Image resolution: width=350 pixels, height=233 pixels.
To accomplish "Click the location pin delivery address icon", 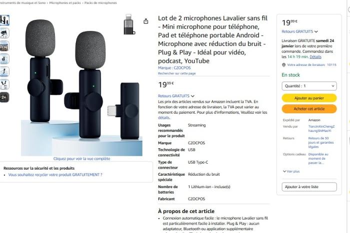I will click(283, 65).
